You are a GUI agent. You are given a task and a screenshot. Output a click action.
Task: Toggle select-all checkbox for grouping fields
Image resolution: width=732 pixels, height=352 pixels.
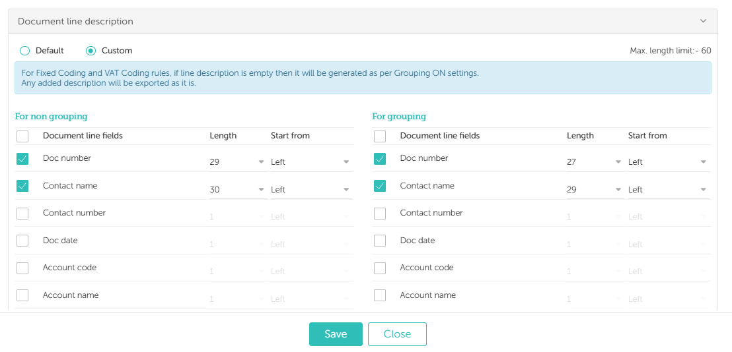pyautogui.click(x=380, y=136)
